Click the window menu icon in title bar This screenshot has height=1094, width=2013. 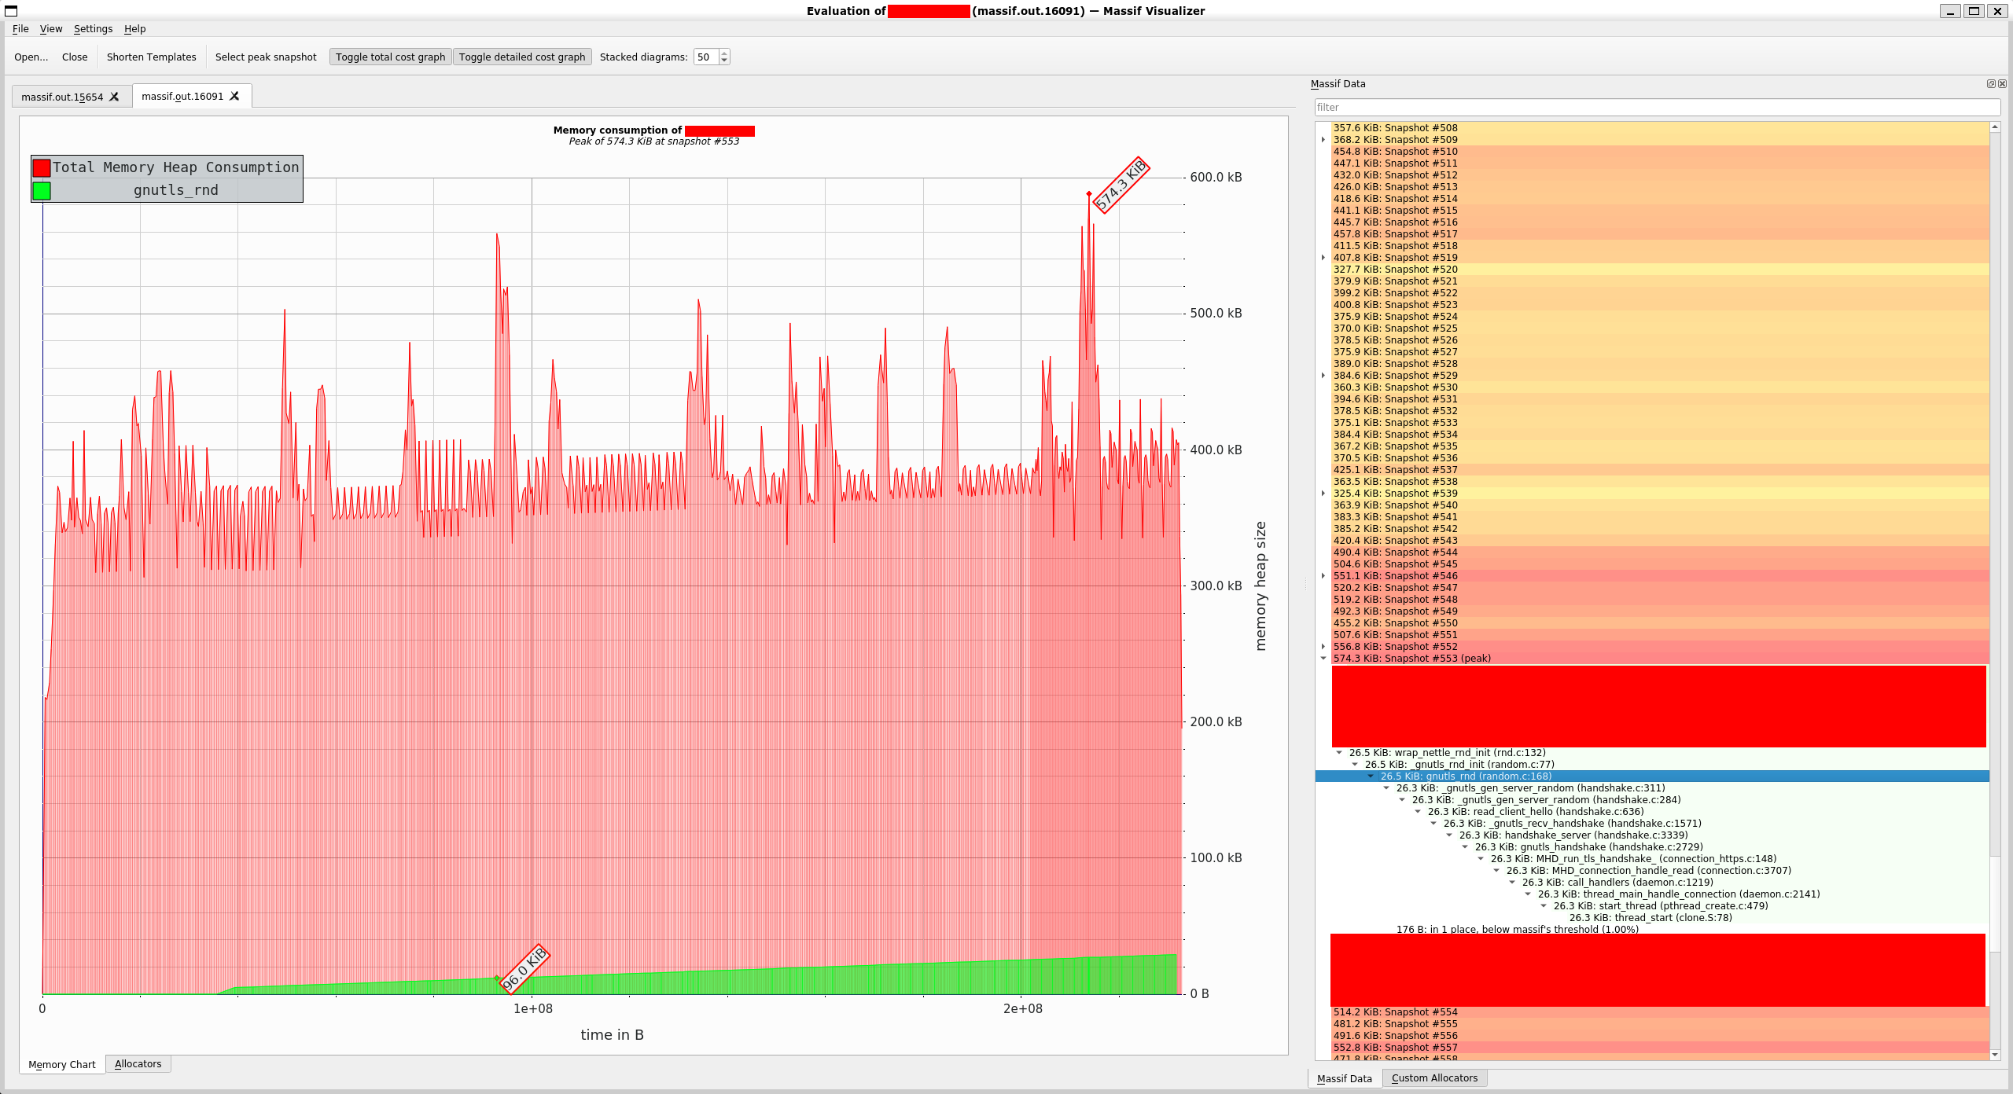click(x=11, y=11)
